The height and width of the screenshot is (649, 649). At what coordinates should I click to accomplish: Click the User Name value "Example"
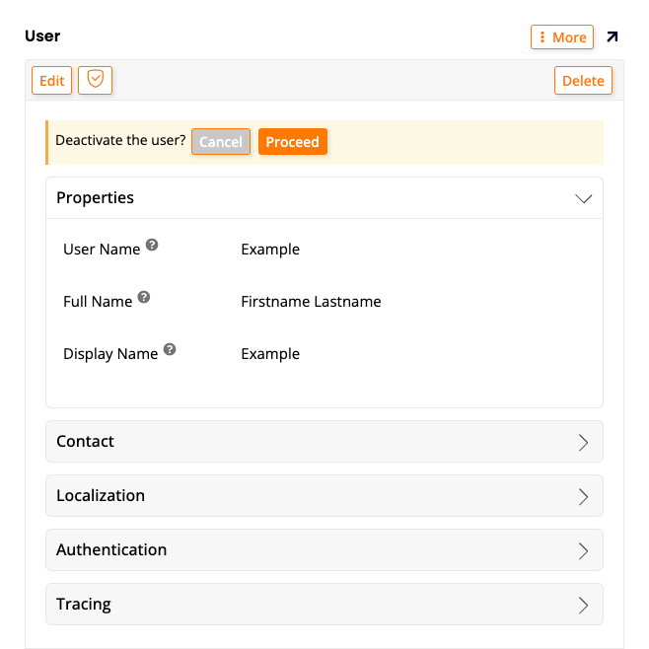(x=270, y=250)
